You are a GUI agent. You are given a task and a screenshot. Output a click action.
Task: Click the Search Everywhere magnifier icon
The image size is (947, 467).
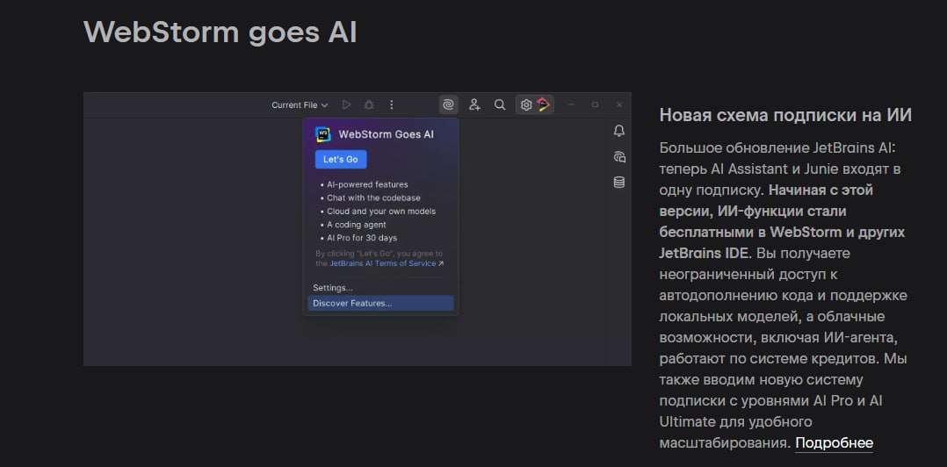pos(500,105)
